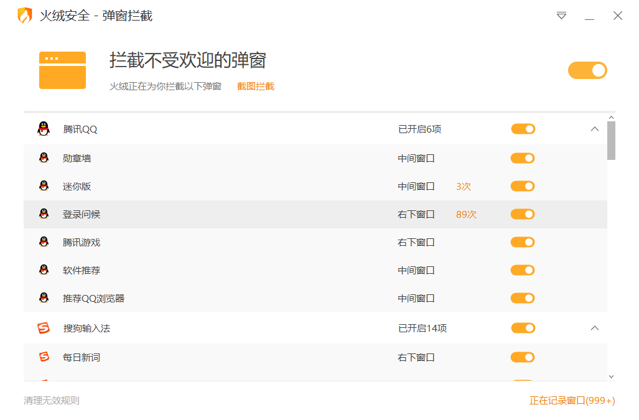
Task: Click the penguin icon beside 迷你版
Action: 44,186
